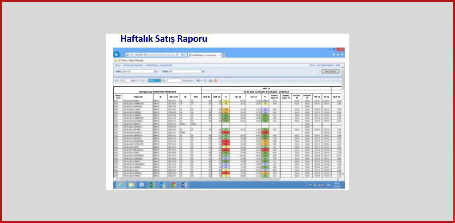Click the first page navigation arrow

[x=116, y=81]
